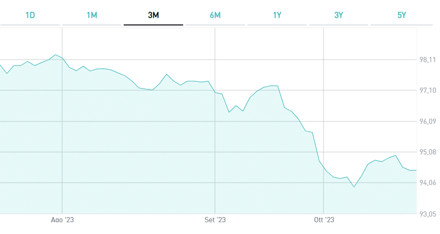Switch chart to 5Y view
This screenshot has width=440, height=234.
(x=402, y=15)
